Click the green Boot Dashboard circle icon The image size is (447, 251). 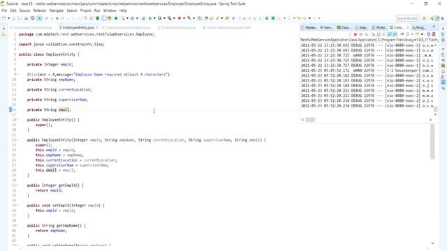pos(98,18)
